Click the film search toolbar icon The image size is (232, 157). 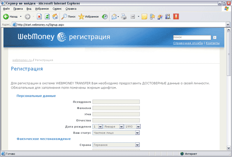pyautogui.click(x=168, y=17)
